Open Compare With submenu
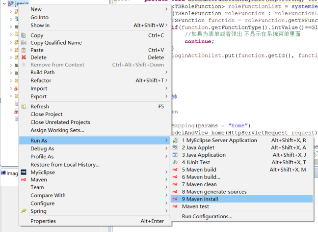 coord(95,195)
